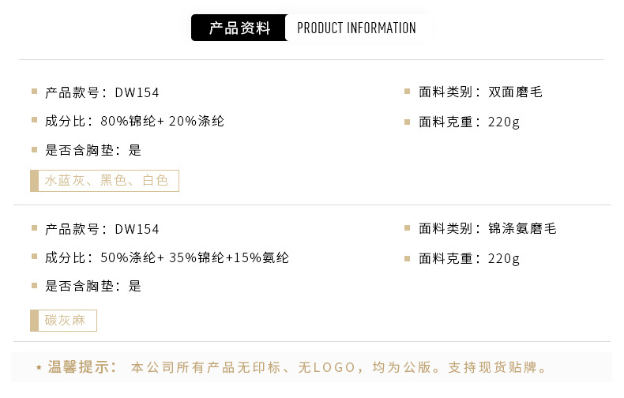Click the bullet beside 面料类别 锦涤氨磨毛
This screenshot has height=398, width=624.
pyautogui.click(x=408, y=228)
